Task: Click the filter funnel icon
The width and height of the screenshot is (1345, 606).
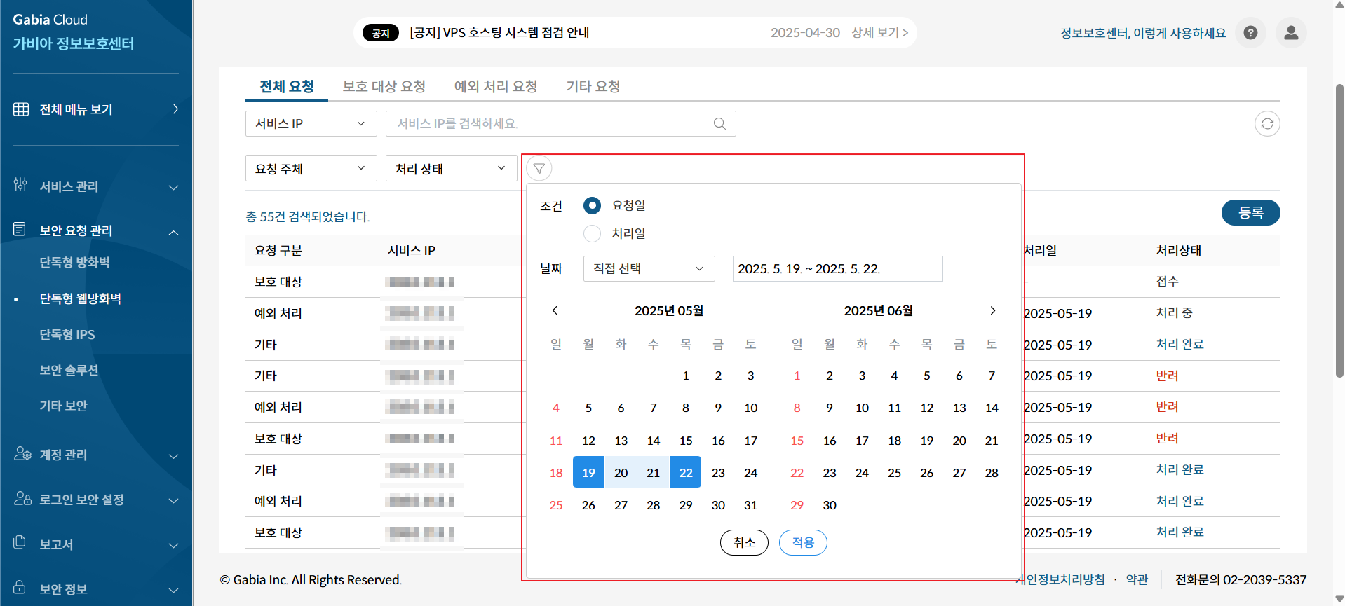Action: click(539, 168)
